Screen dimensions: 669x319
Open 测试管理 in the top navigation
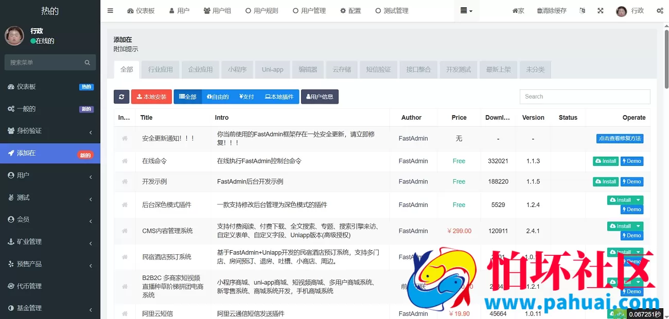pos(392,11)
